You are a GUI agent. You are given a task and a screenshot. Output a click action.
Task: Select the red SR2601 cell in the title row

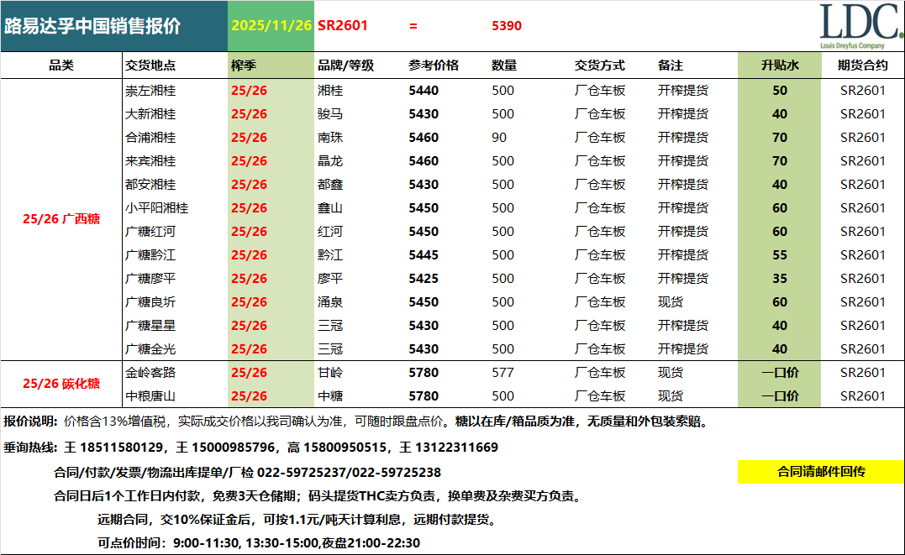coord(343,26)
